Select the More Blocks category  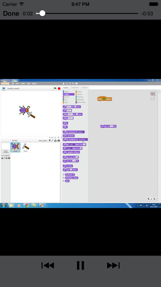(x=81, y=102)
